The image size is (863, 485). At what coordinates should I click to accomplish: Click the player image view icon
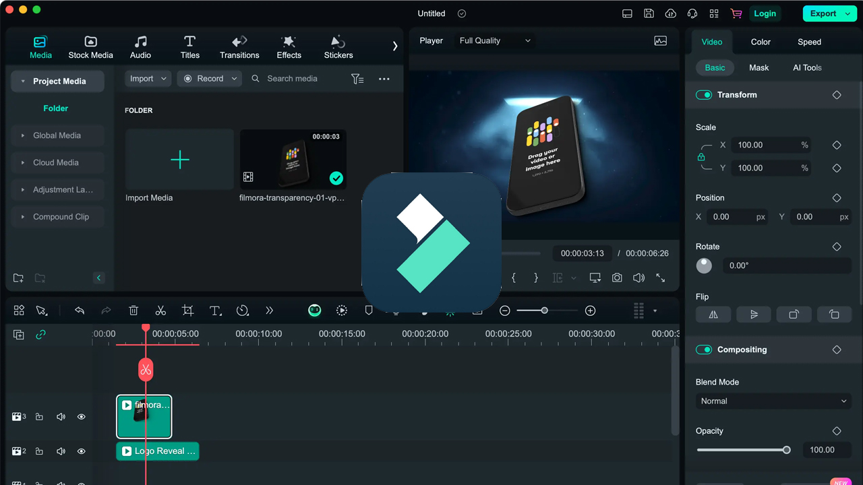coord(661,41)
